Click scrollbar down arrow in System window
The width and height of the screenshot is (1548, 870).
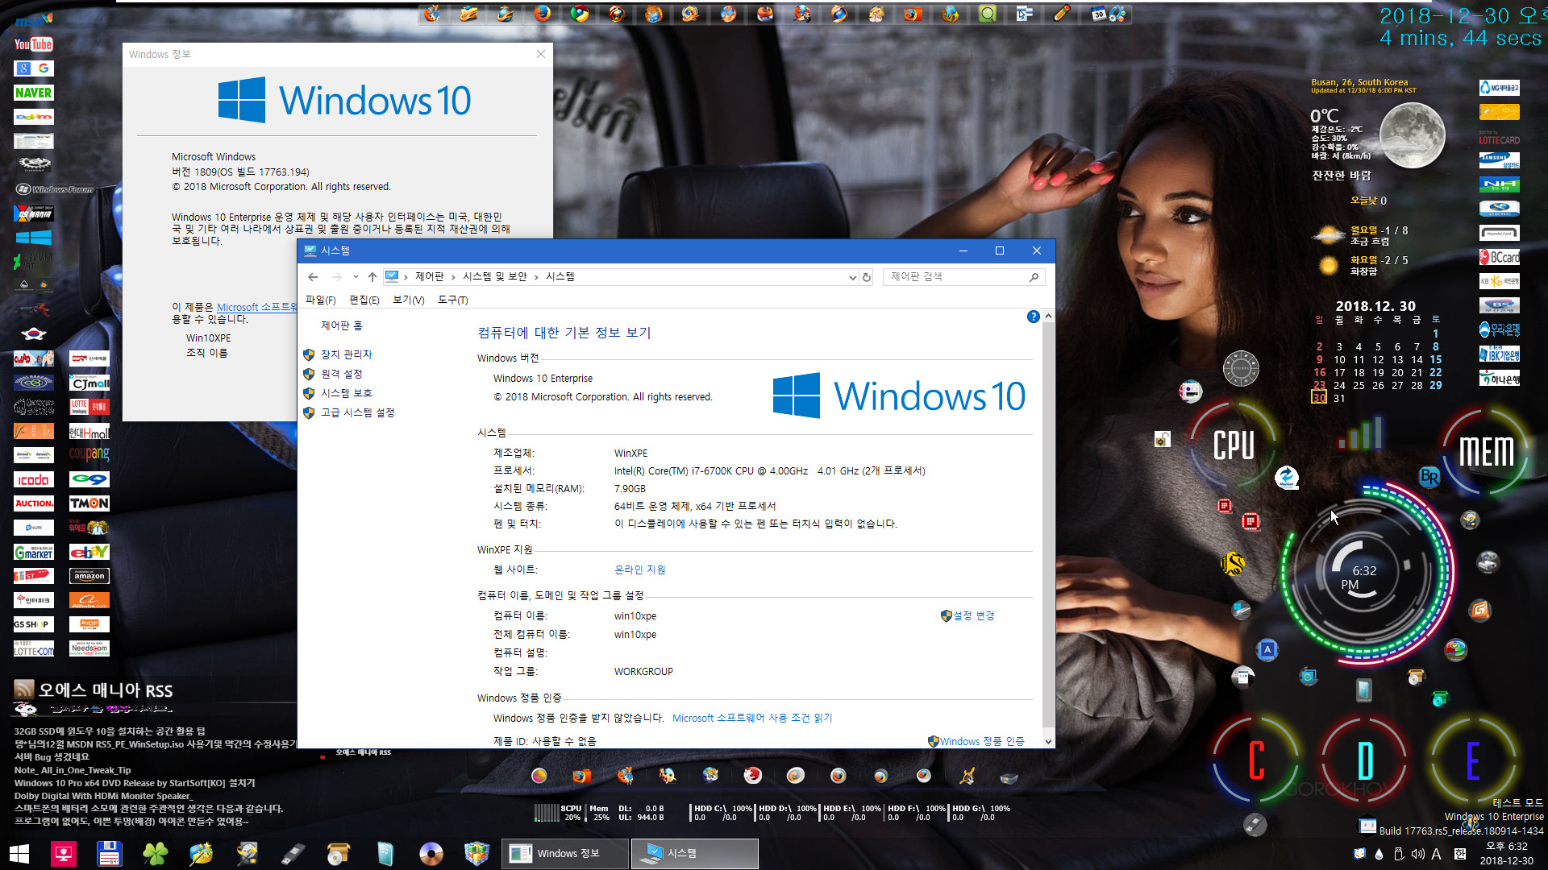coord(1048,742)
